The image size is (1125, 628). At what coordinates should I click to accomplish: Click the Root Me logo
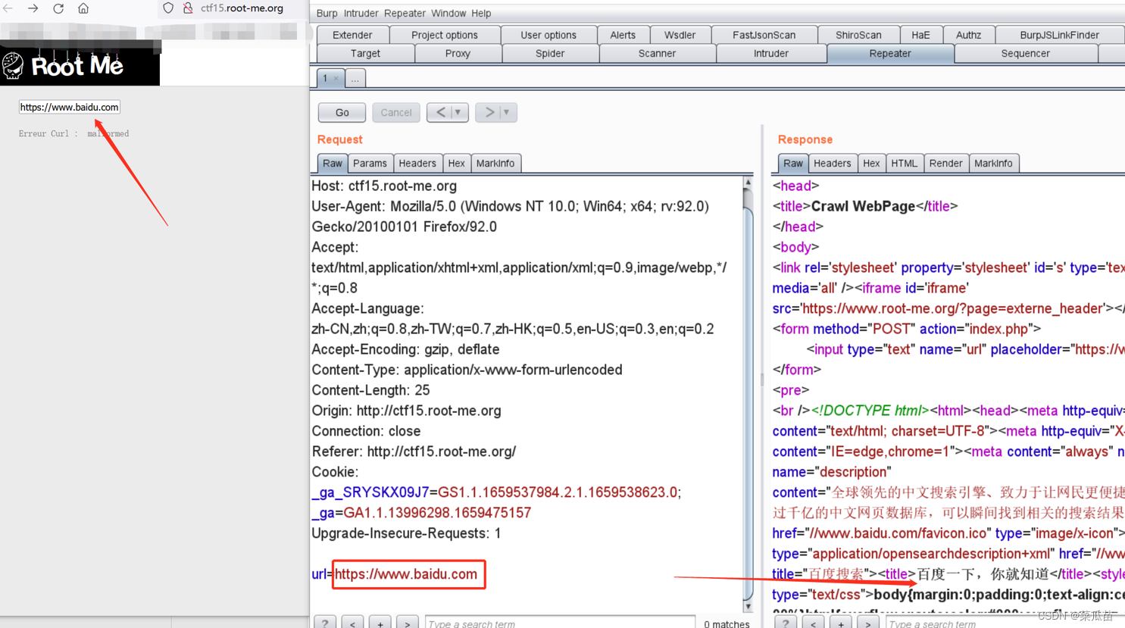(x=63, y=66)
